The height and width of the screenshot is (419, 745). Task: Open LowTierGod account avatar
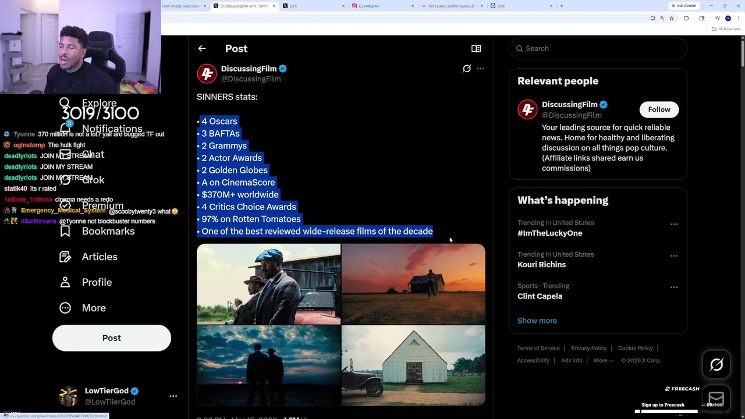(69, 396)
